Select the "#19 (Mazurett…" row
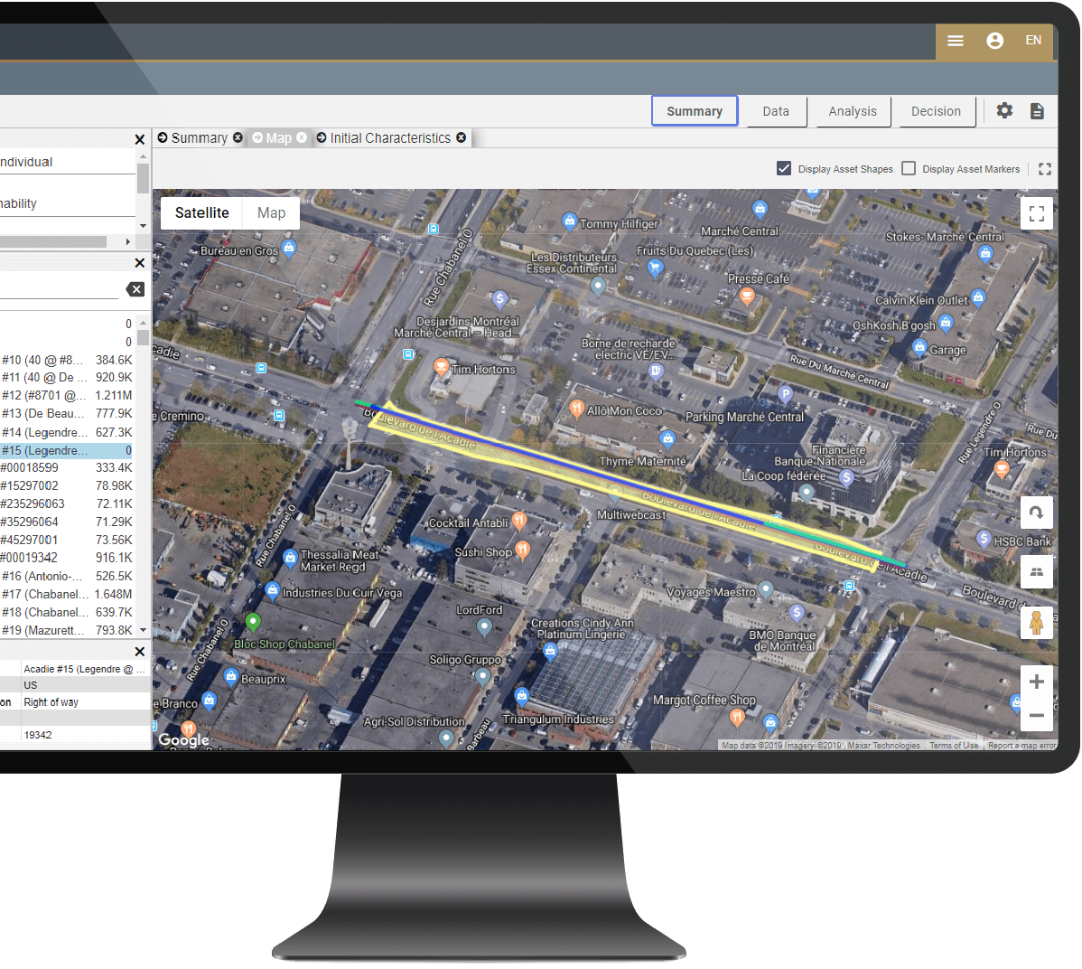Viewport: 1082px width, 969px height. [66, 630]
